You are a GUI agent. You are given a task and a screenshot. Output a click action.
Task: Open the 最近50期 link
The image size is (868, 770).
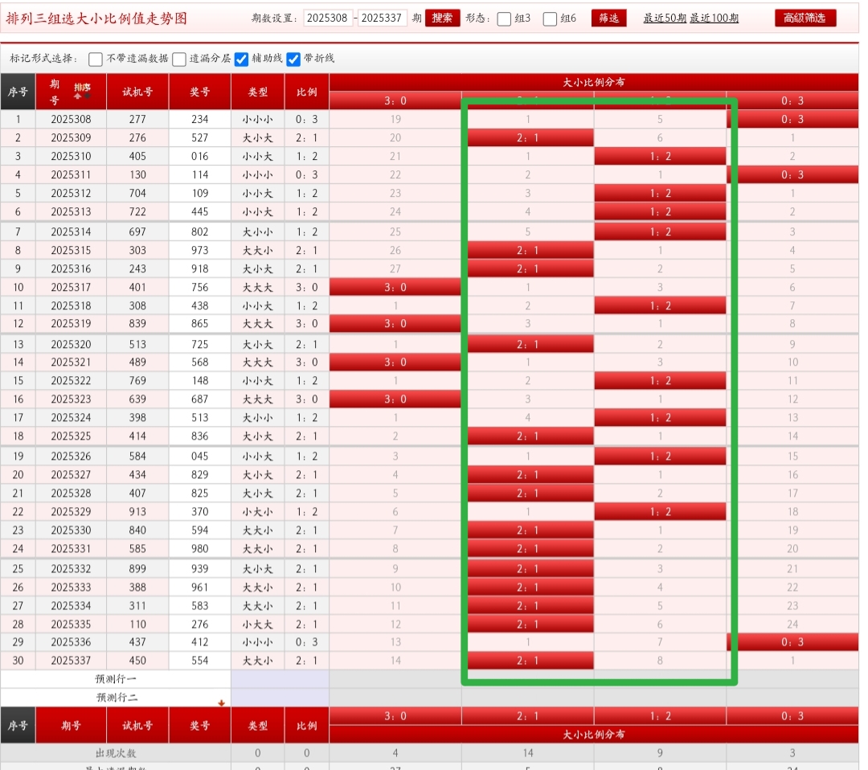click(664, 18)
